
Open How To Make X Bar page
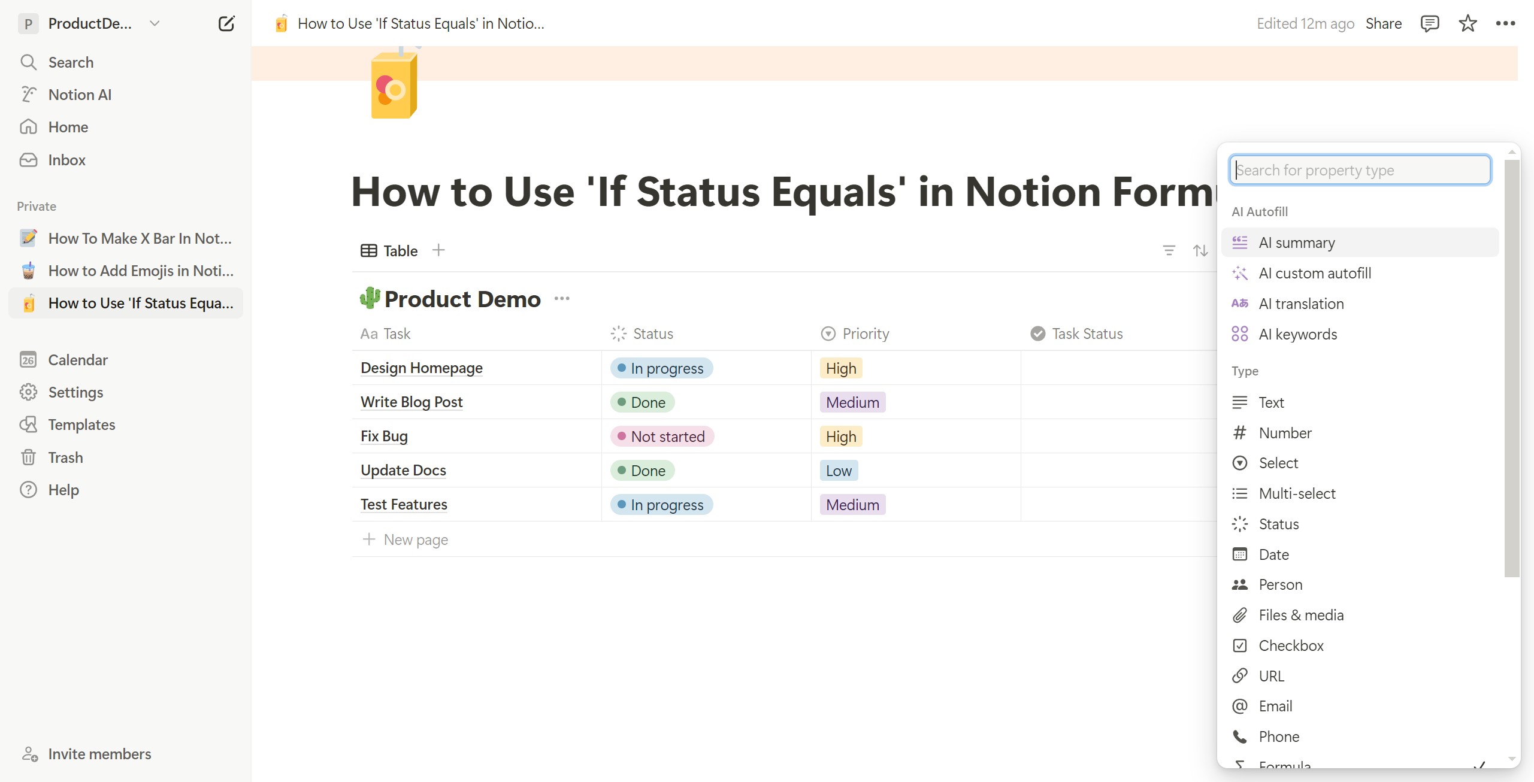point(126,238)
